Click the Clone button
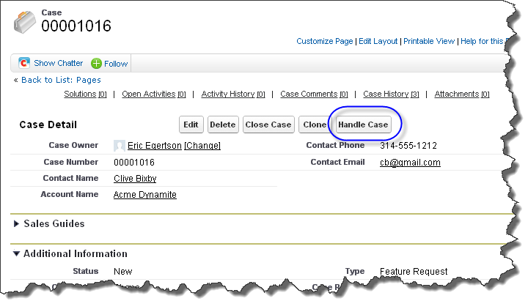 point(314,125)
